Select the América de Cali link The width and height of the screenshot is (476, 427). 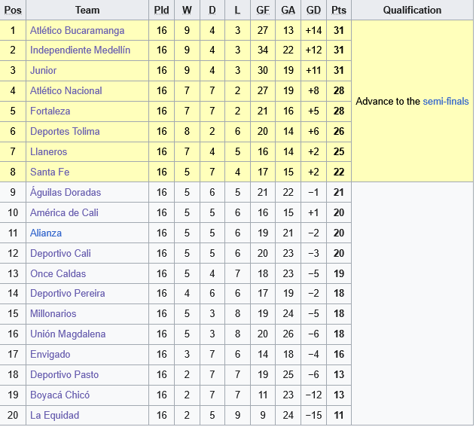pyautogui.click(x=64, y=213)
